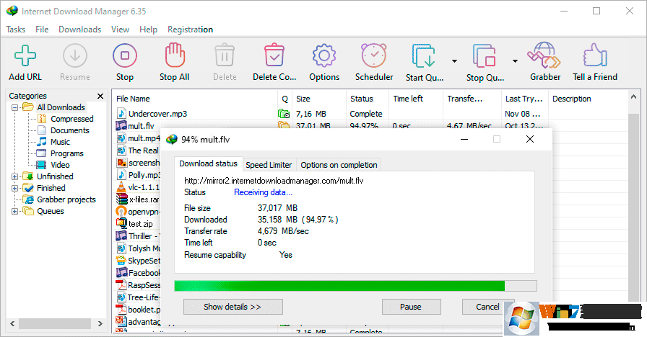
Task: Click the Delete Completed toolbar icon
Action: click(x=274, y=55)
